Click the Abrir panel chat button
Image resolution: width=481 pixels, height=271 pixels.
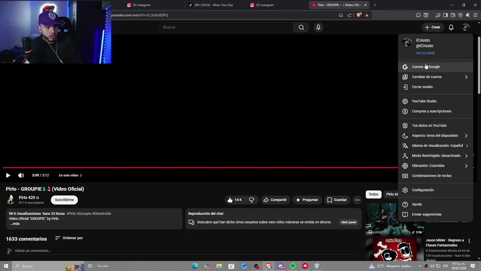[348, 222]
